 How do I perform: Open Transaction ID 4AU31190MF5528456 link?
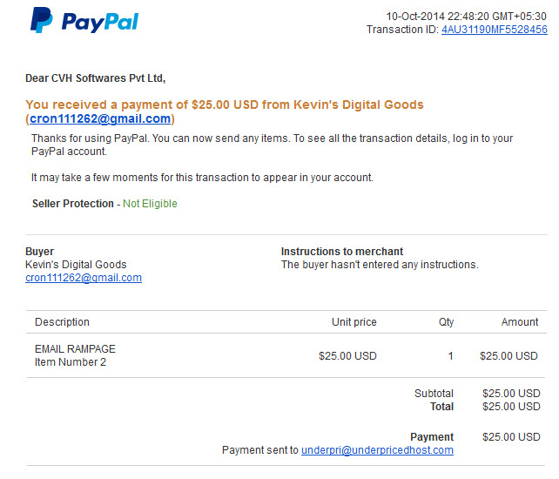[x=494, y=30]
